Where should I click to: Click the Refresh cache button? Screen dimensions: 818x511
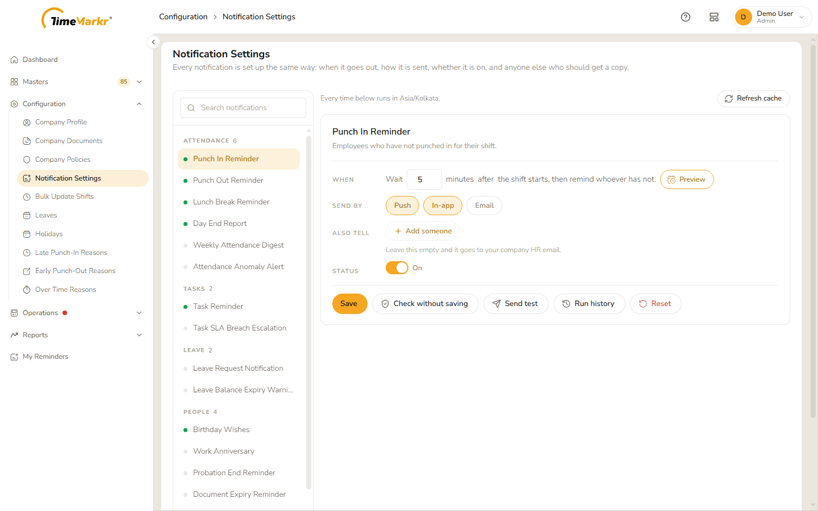(754, 99)
